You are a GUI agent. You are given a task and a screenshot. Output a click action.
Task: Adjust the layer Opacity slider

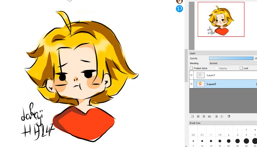coord(231,58)
